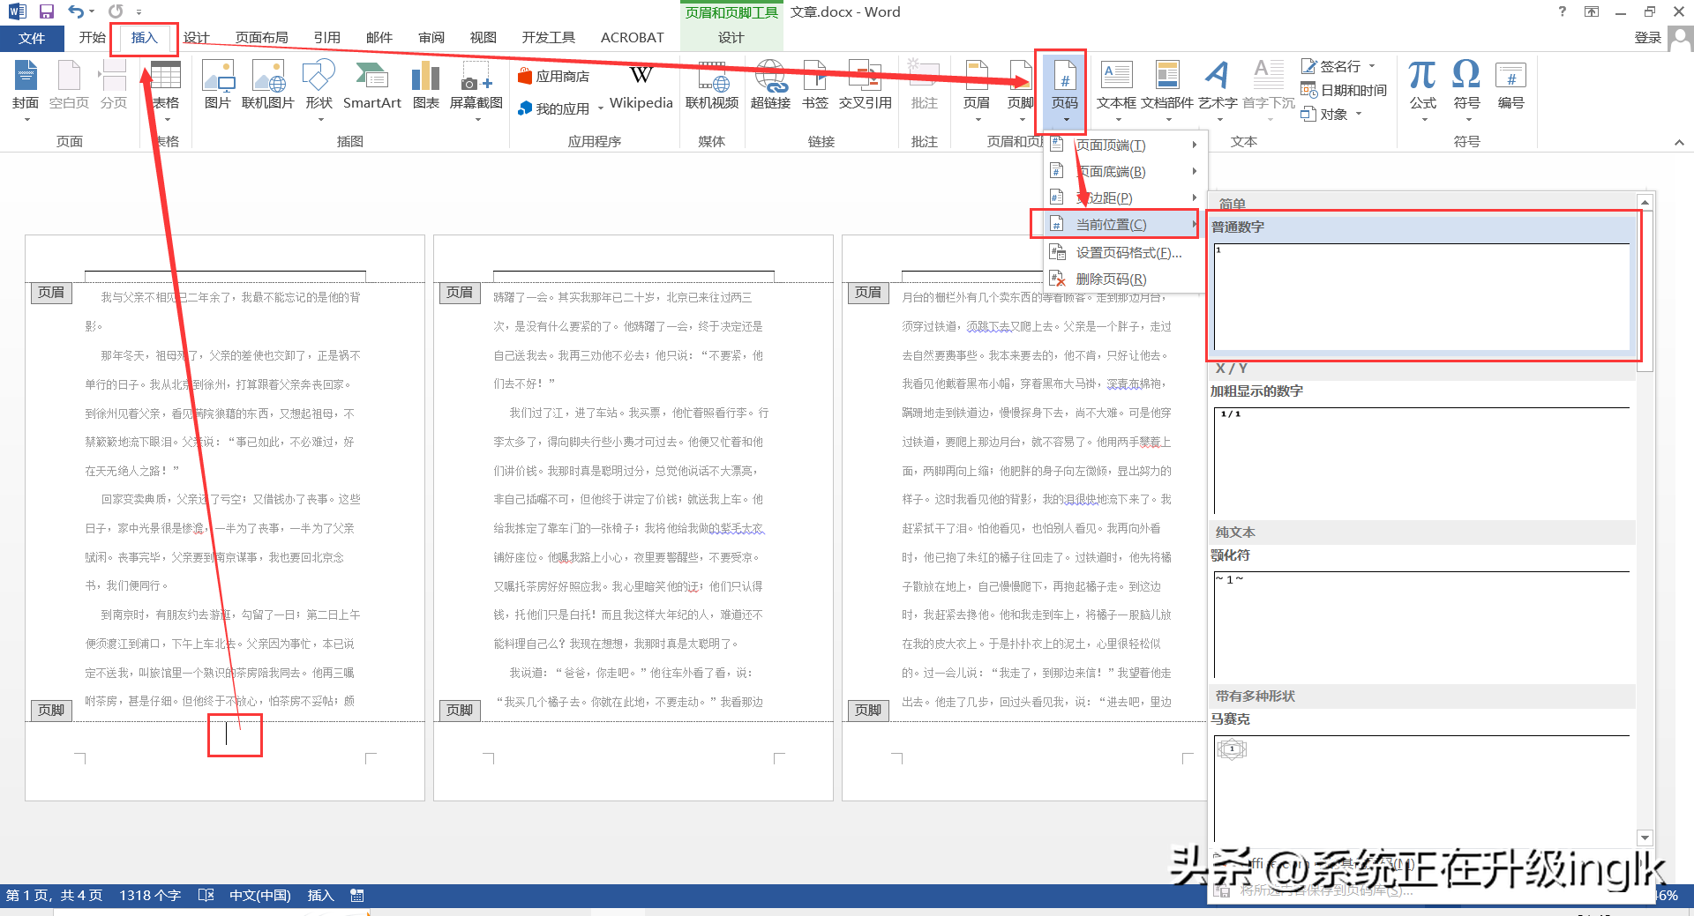
Task: Open Format Page Numbers (设置页码格式)
Action: (1124, 252)
